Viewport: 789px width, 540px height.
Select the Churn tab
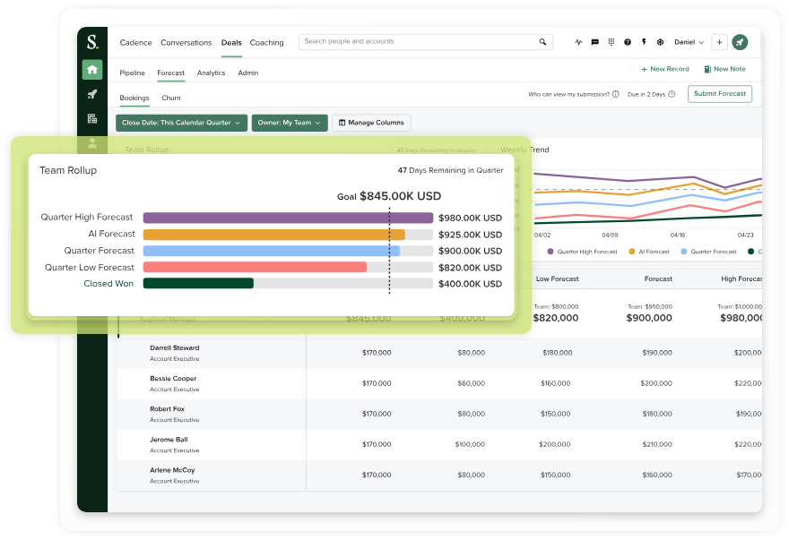[171, 98]
